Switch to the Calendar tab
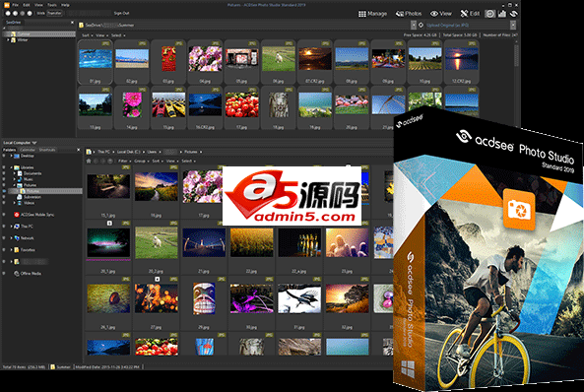The image size is (584, 392). click(28, 150)
